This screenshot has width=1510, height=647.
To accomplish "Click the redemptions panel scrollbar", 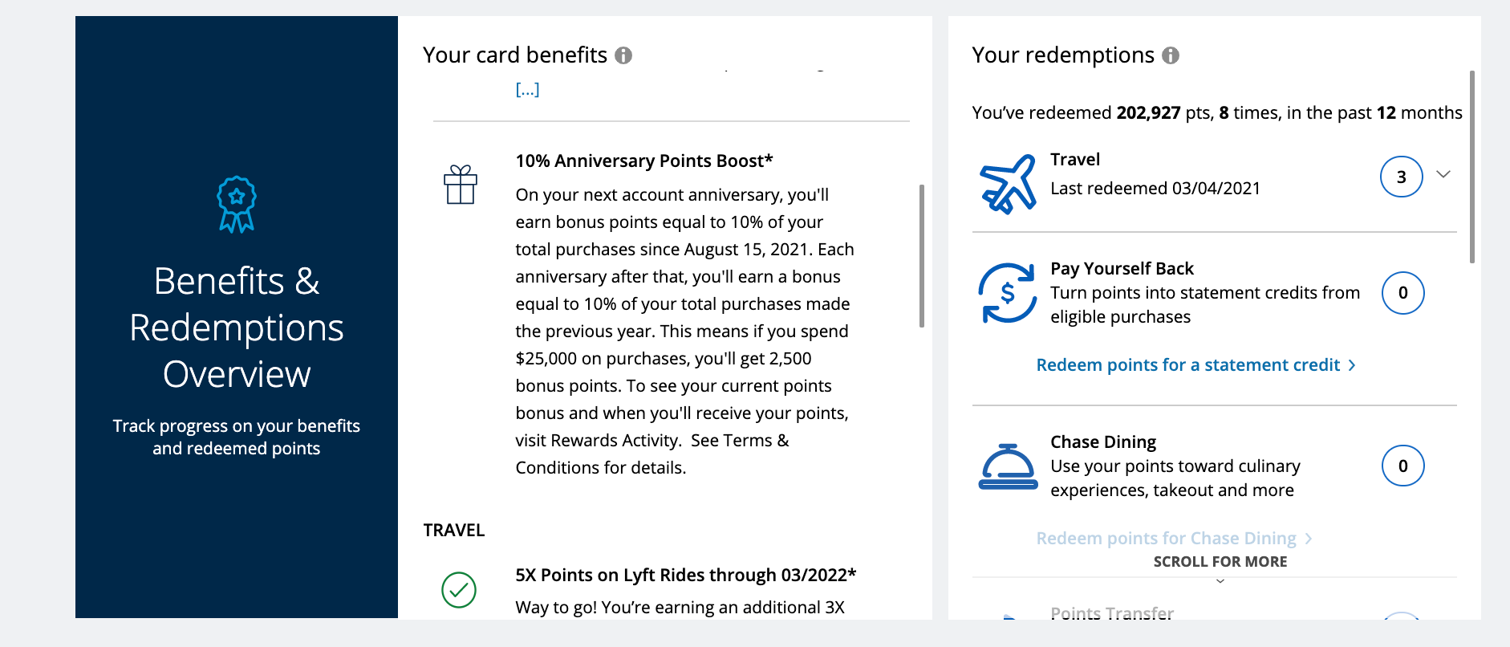I will pos(1472,167).
